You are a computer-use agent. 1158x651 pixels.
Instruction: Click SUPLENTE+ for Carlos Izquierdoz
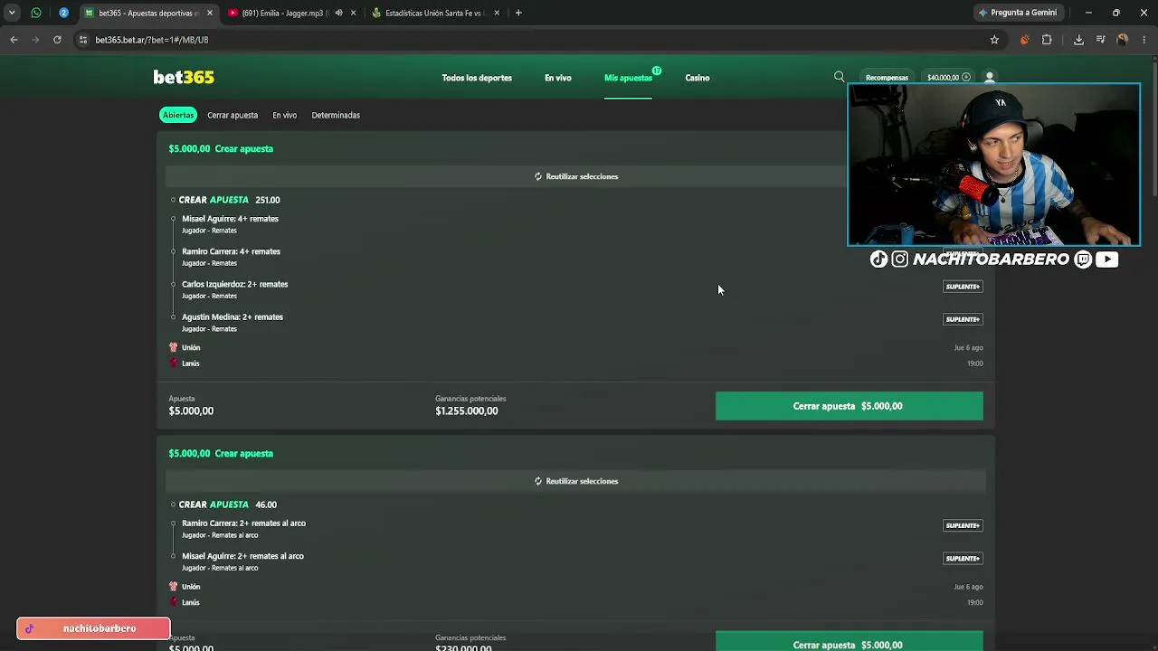click(x=963, y=287)
